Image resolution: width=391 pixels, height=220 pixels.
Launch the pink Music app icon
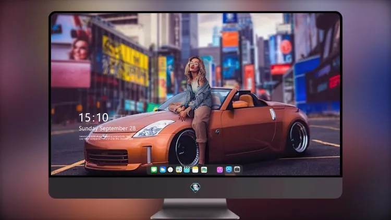tap(219, 169)
